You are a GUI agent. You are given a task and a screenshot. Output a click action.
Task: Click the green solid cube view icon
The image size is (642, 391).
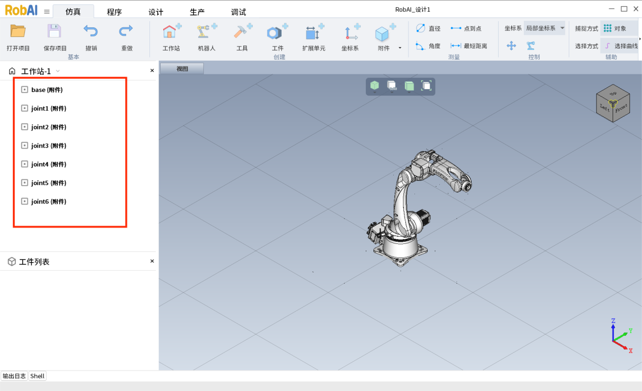point(374,86)
